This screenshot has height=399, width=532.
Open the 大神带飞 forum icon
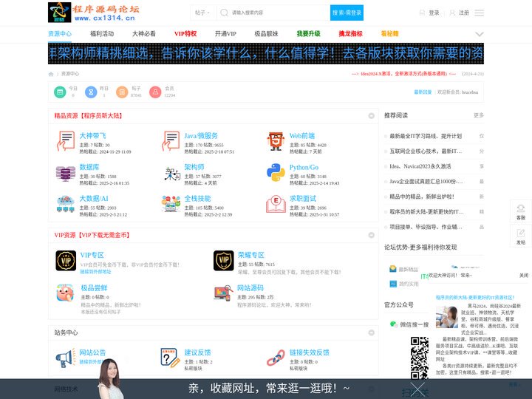point(66,141)
